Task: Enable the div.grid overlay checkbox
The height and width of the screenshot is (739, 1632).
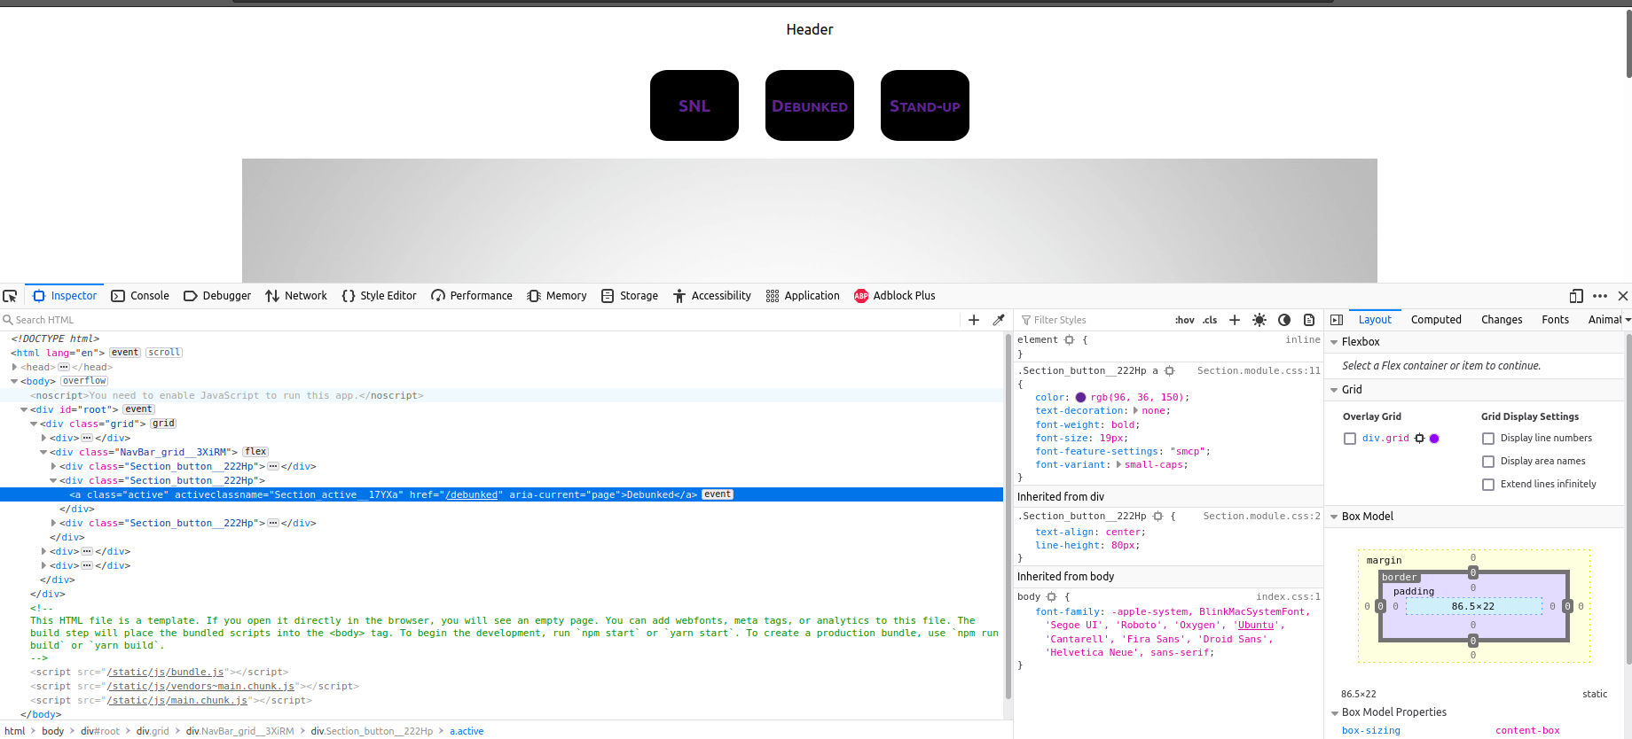Action: pos(1350,439)
